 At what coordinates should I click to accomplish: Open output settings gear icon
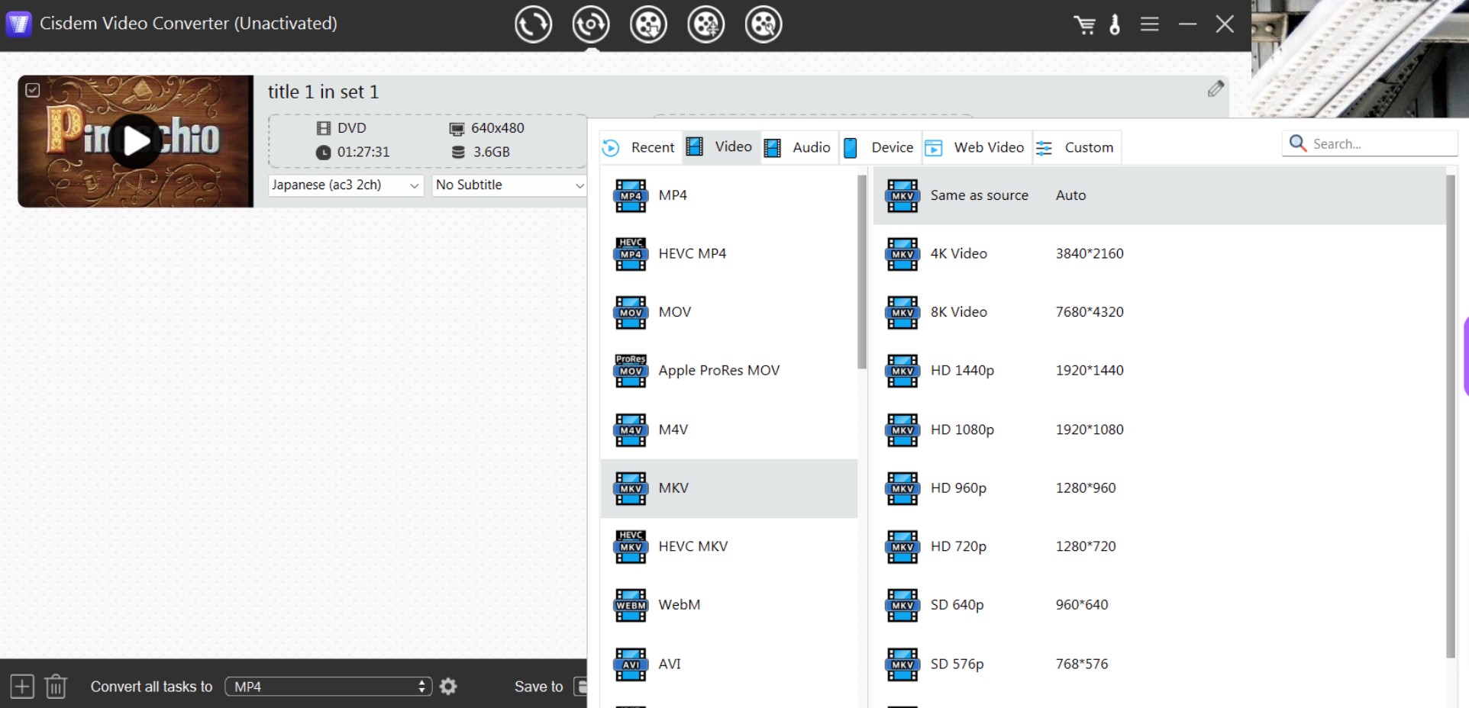click(x=449, y=687)
